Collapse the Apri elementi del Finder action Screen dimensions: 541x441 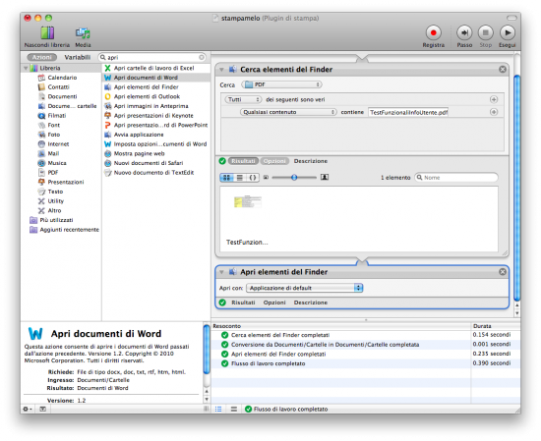(222, 272)
